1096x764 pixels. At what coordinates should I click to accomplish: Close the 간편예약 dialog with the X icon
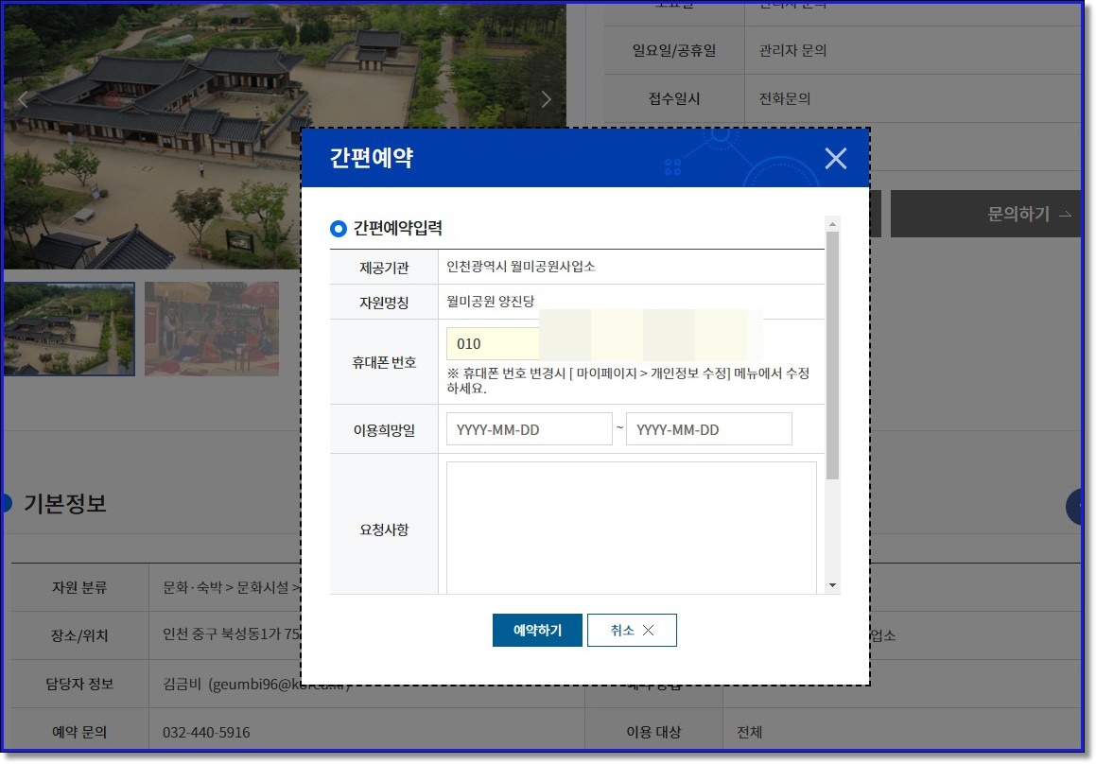pos(835,159)
